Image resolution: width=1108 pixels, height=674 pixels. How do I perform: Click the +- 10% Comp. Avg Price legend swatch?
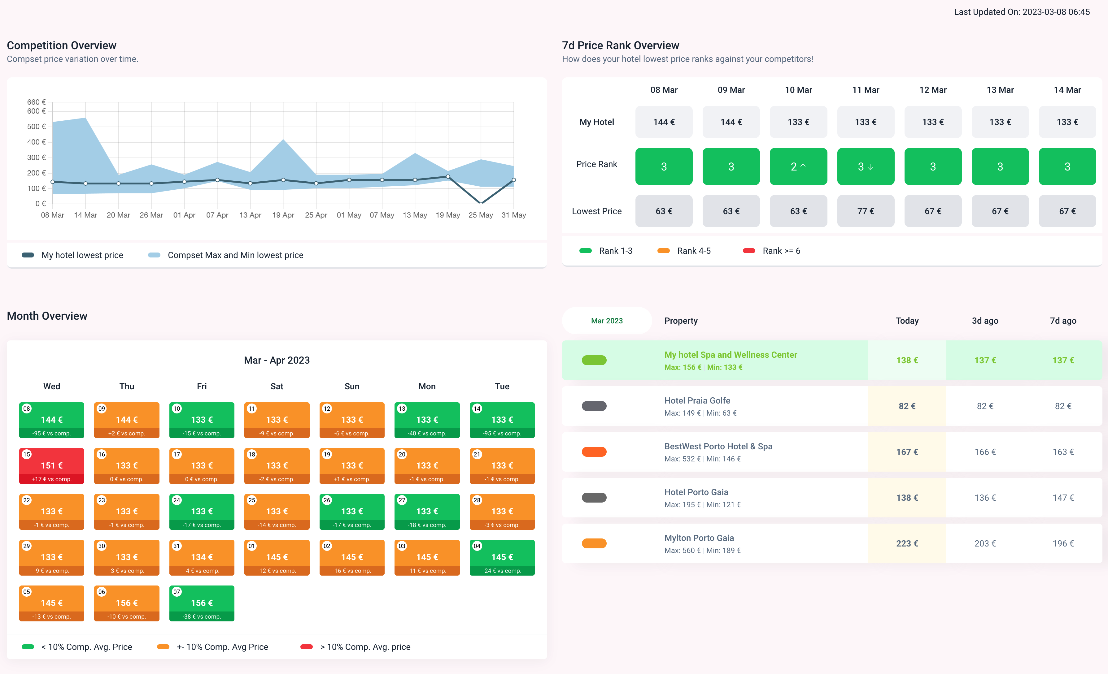[163, 646]
